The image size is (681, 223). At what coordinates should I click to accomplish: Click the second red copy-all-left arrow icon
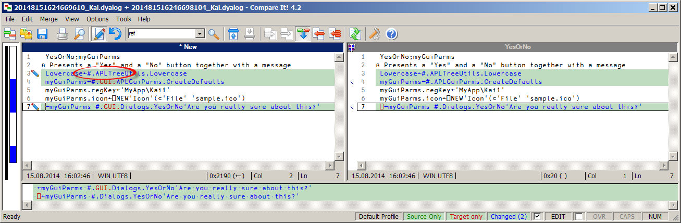pos(335,34)
